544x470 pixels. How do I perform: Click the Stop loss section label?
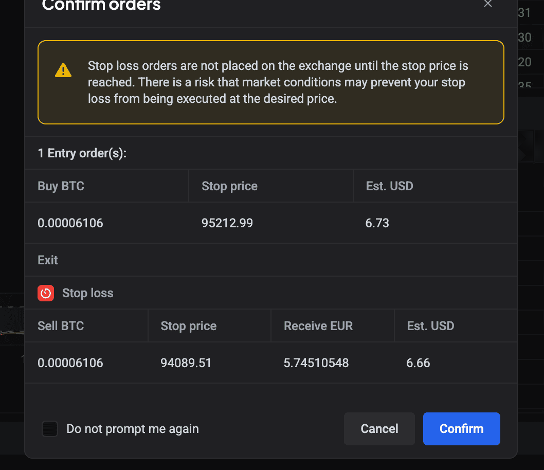click(x=88, y=293)
